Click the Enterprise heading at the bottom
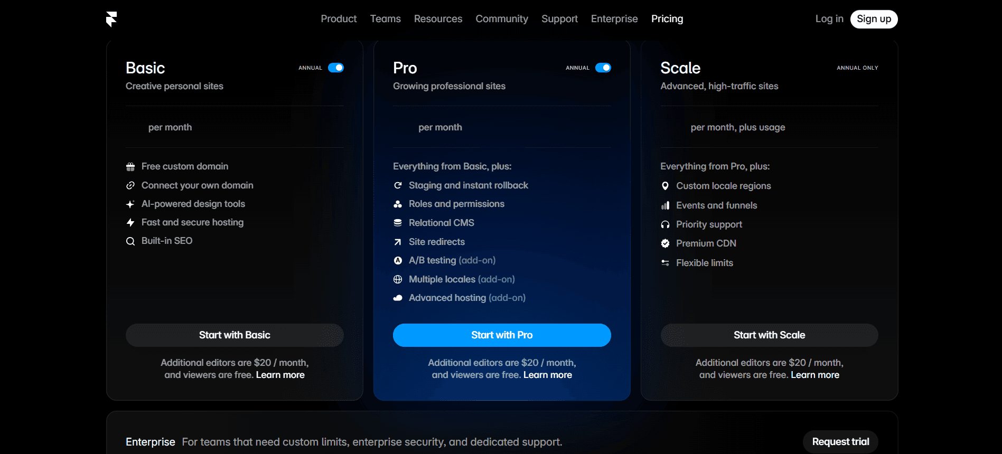Screen dimensions: 1002x454 pyautogui.click(x=151, y=442)
